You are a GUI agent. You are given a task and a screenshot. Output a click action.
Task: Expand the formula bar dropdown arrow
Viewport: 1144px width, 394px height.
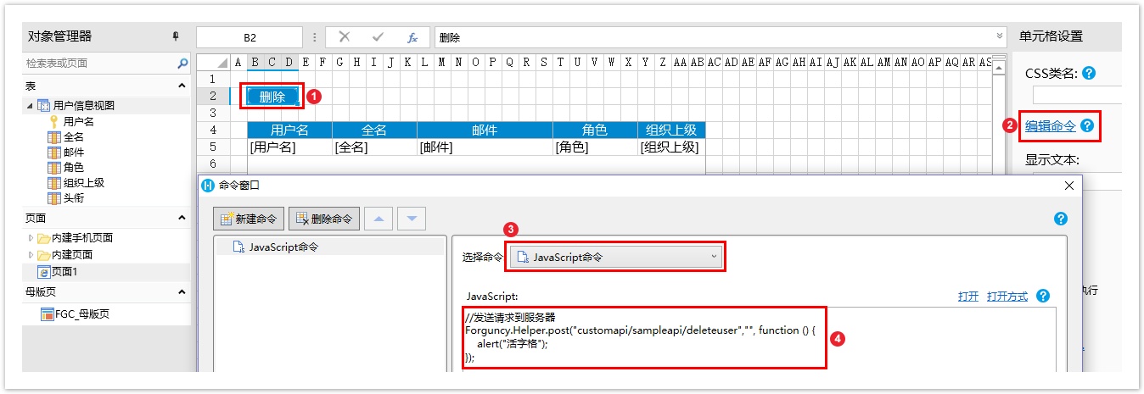(x=999, y=37)
